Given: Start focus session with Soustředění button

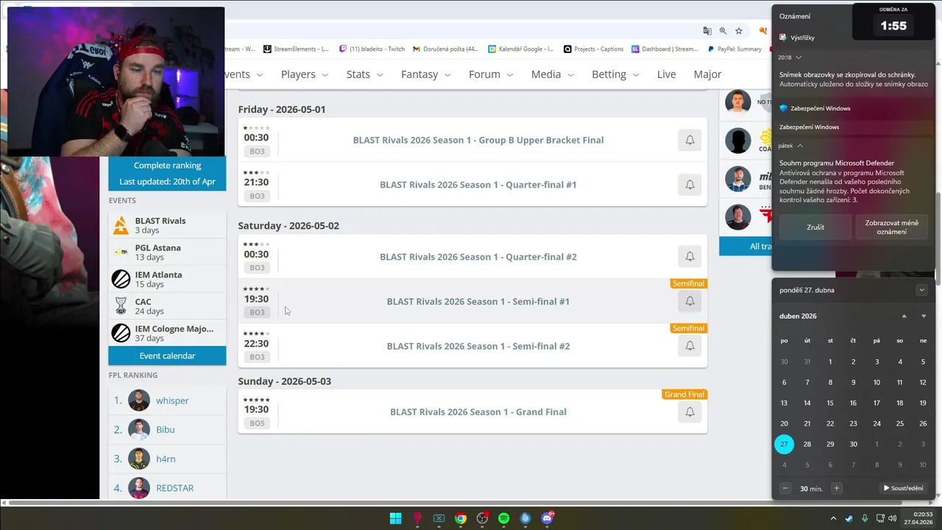Looking at the screenshot, I should [x=903, y=488].
